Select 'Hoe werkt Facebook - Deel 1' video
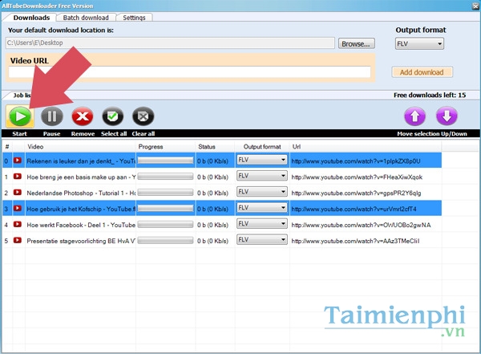 pos(81,225)
